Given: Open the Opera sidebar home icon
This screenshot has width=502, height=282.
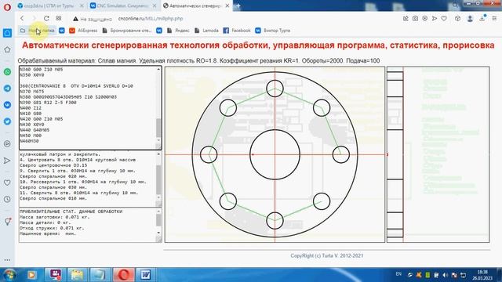Looking at the screenshot, I should click(x=7, y=33).
